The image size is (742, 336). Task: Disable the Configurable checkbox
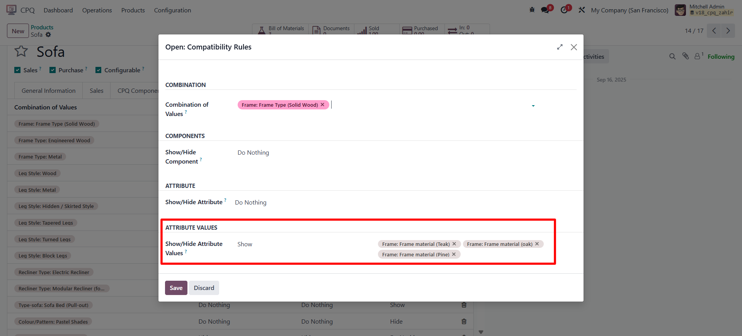coord(98,70)
